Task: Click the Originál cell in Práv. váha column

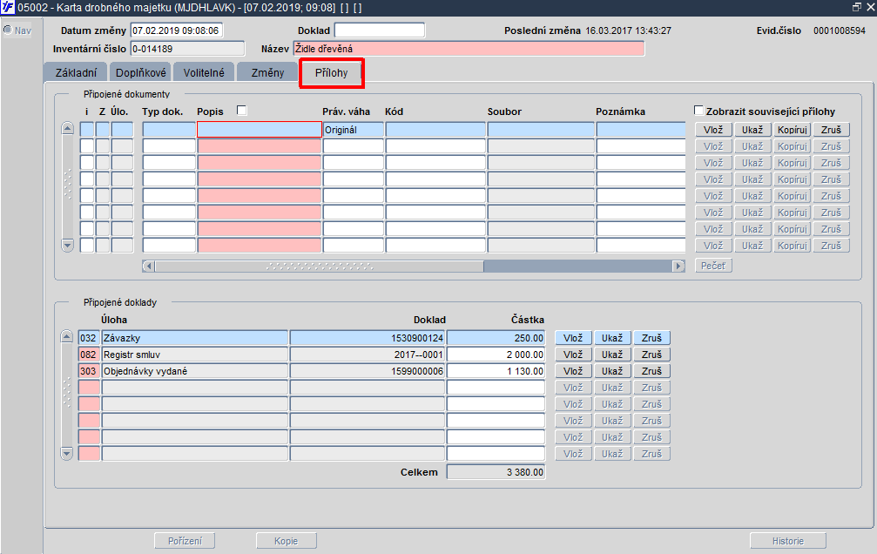Action: pos(353,129)
